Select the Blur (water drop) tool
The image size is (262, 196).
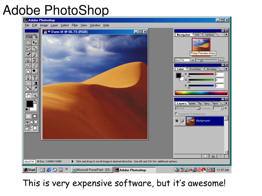click(28, 71)
